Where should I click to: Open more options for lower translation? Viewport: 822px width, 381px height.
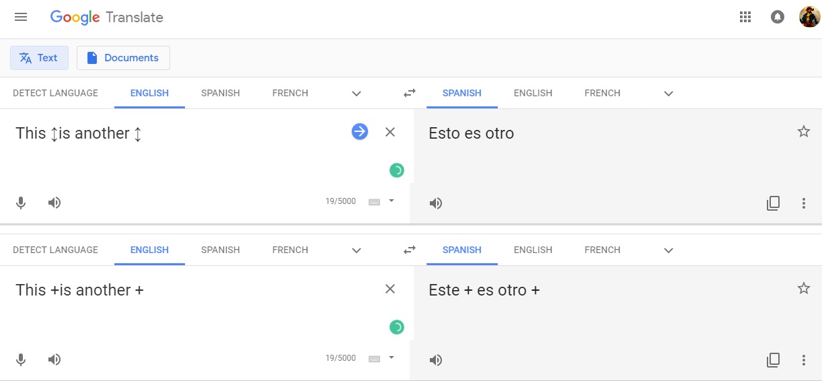tap(804, 359)
